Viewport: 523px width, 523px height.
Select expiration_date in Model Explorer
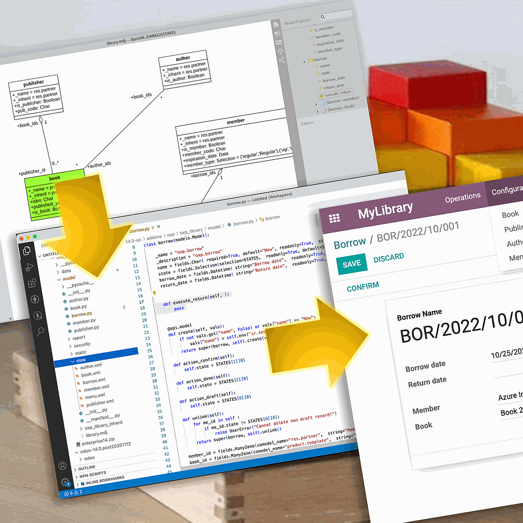330,42
